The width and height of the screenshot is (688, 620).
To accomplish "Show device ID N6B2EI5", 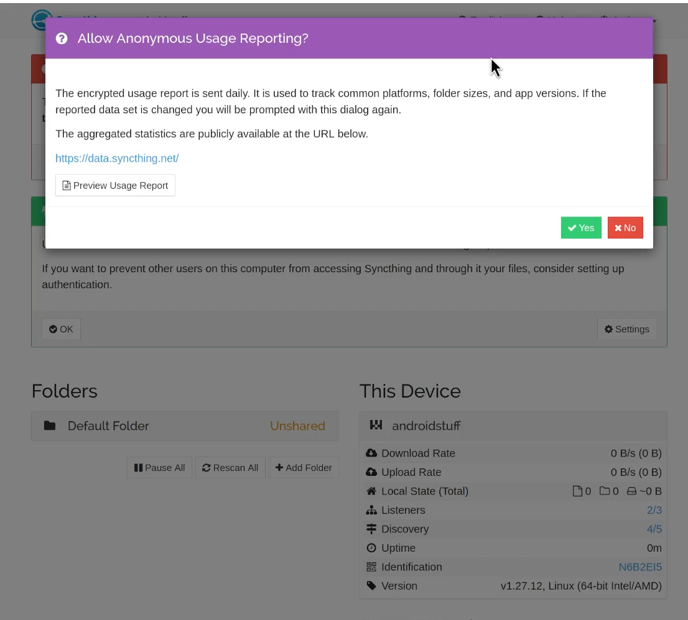I will pyautogui.click(x=640, y=567).
